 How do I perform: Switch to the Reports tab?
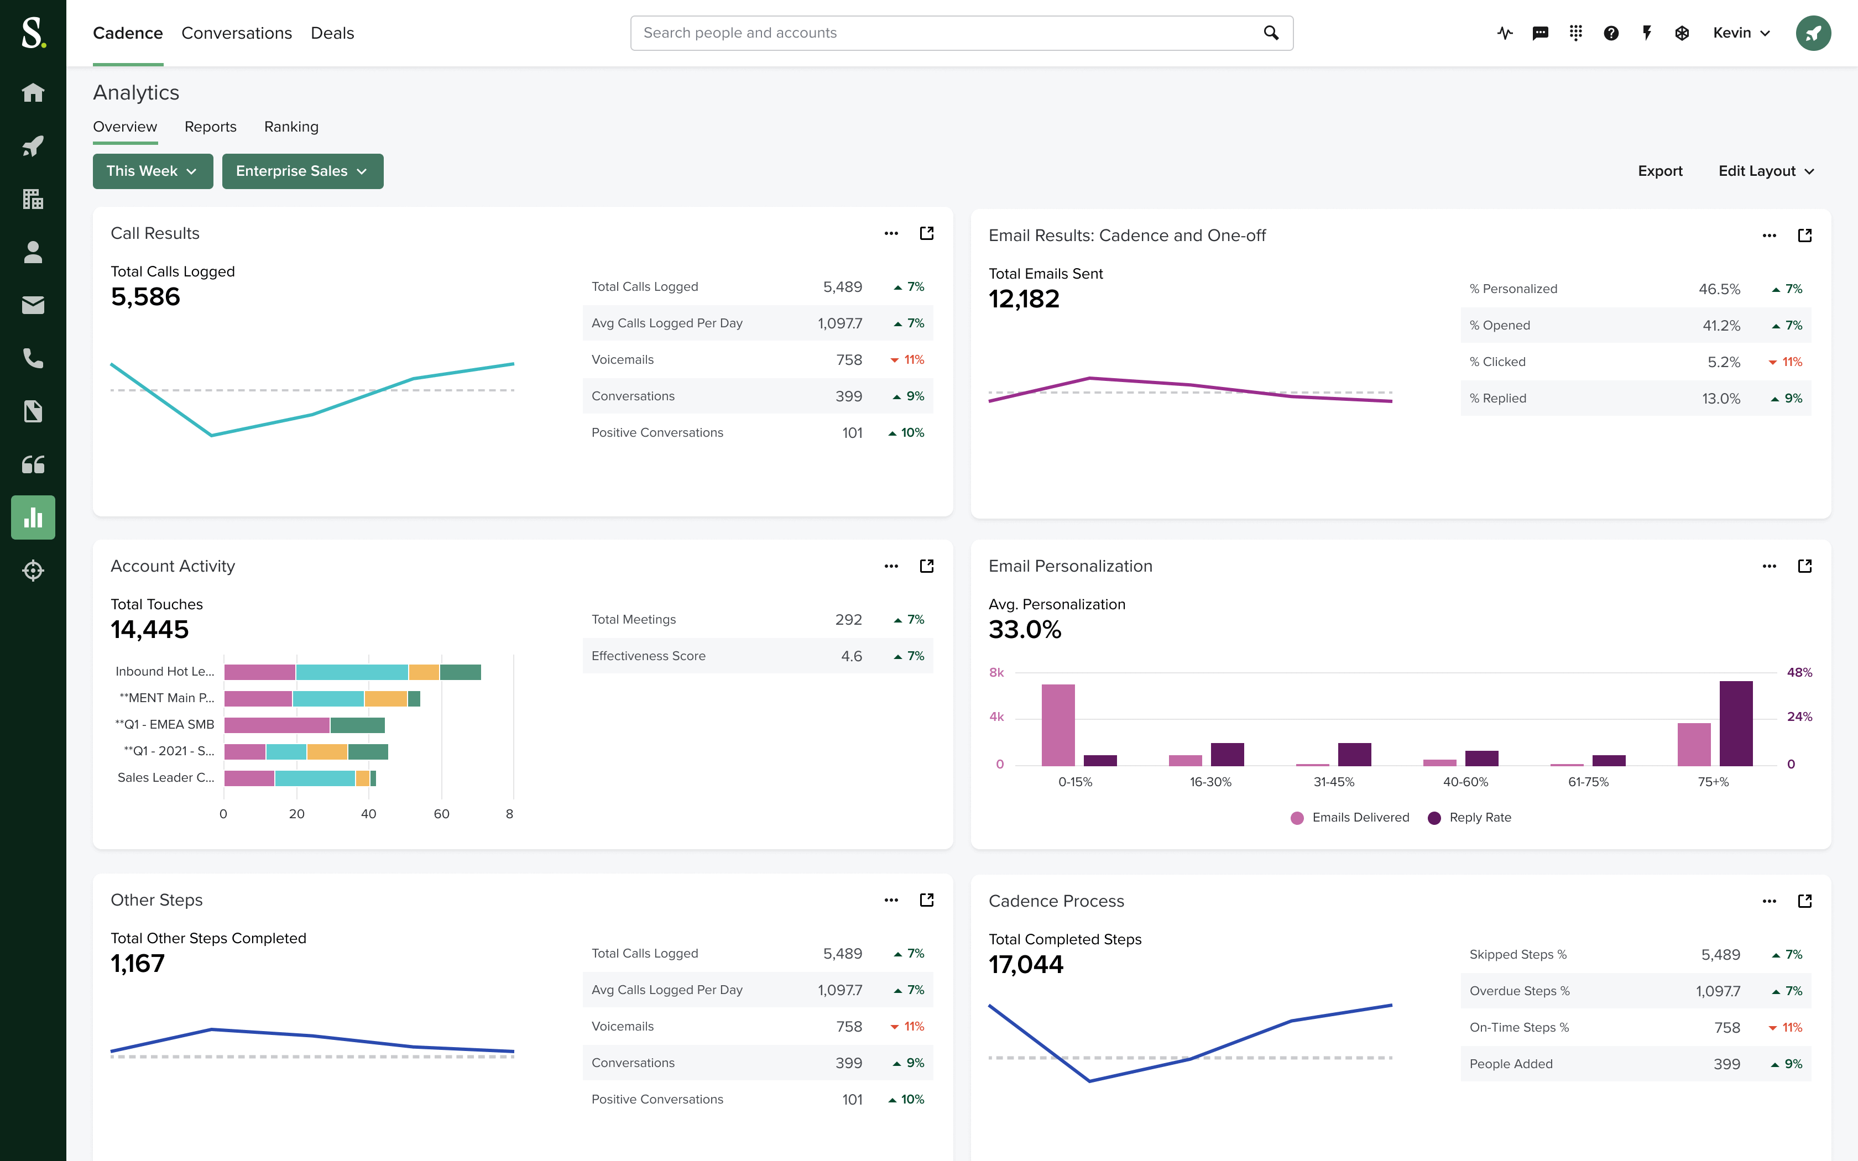[210, 127]
